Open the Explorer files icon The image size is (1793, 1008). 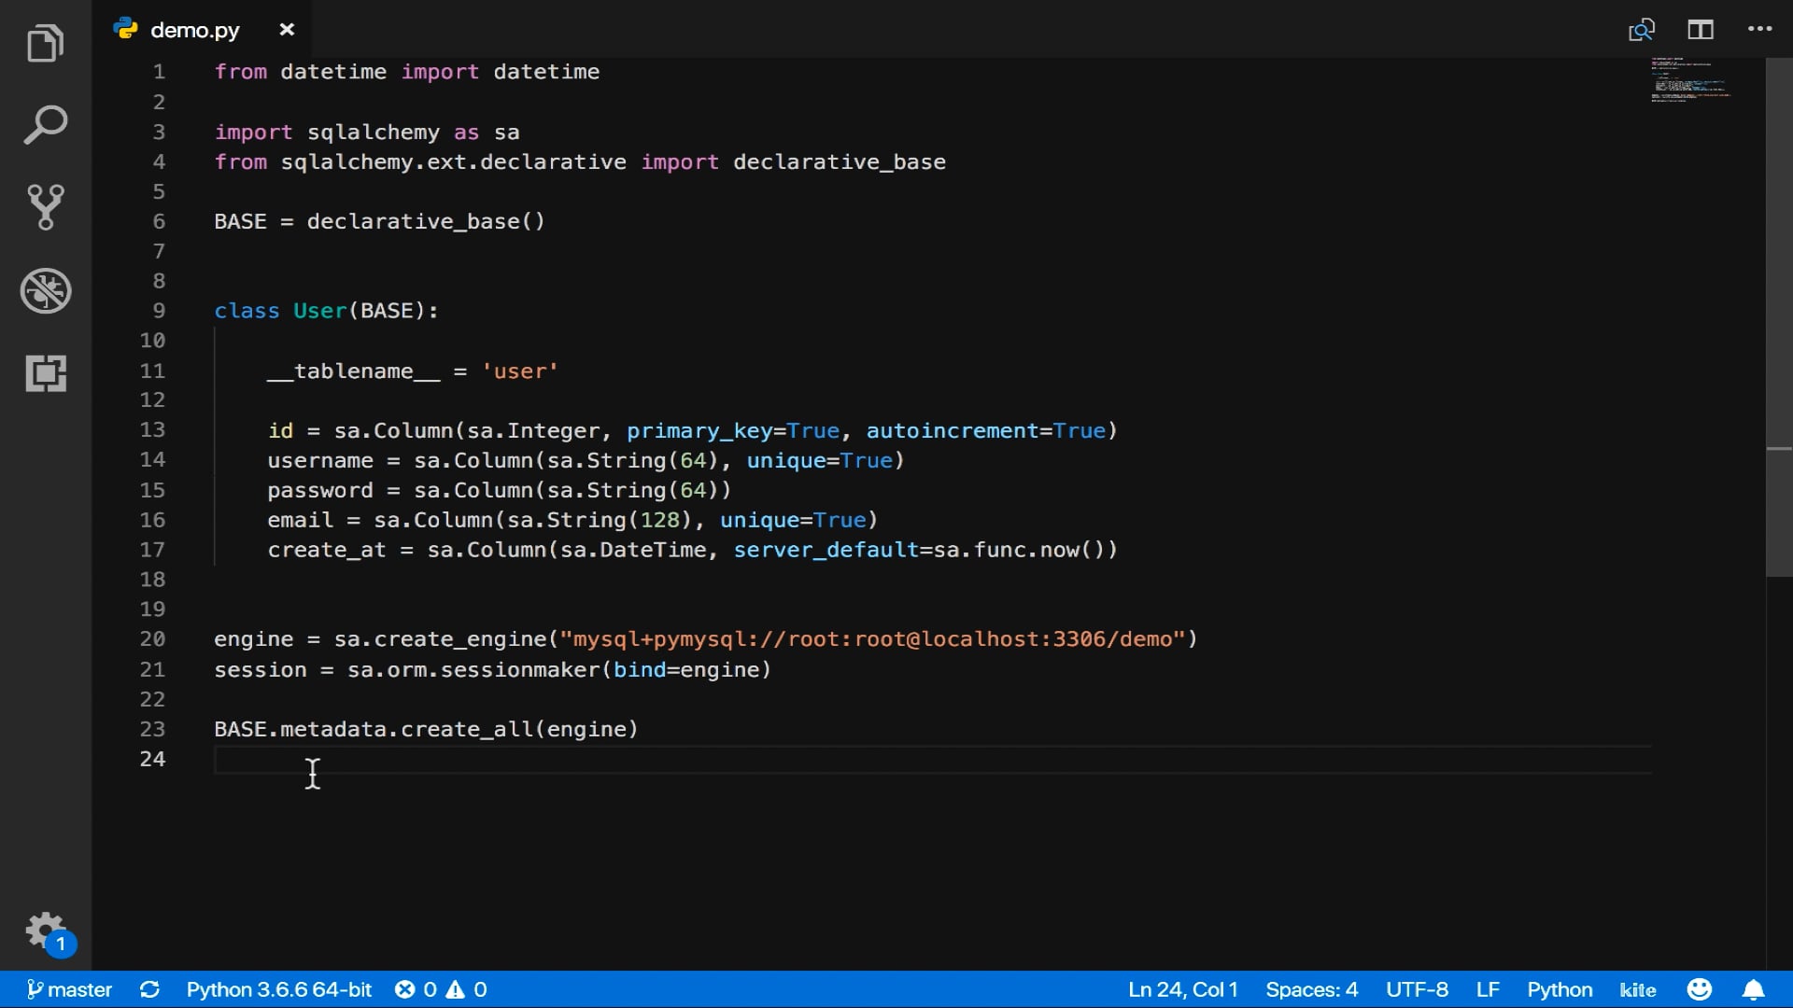tap(45, 44)
